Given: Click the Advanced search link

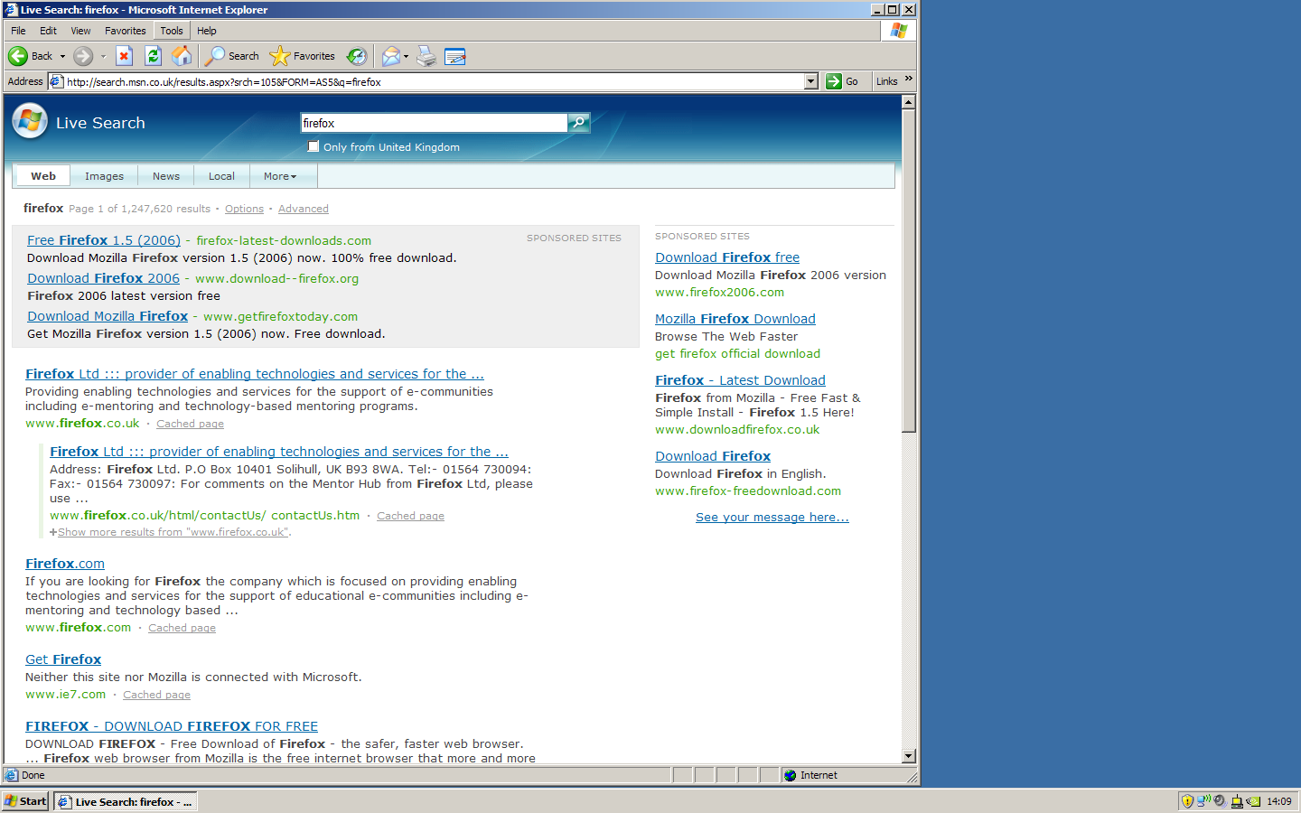Looking at the screenshot, I should click(x=304, y=209).
